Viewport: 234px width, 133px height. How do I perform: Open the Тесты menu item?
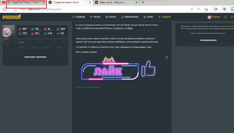[95, 17]
